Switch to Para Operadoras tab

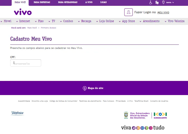68,2
